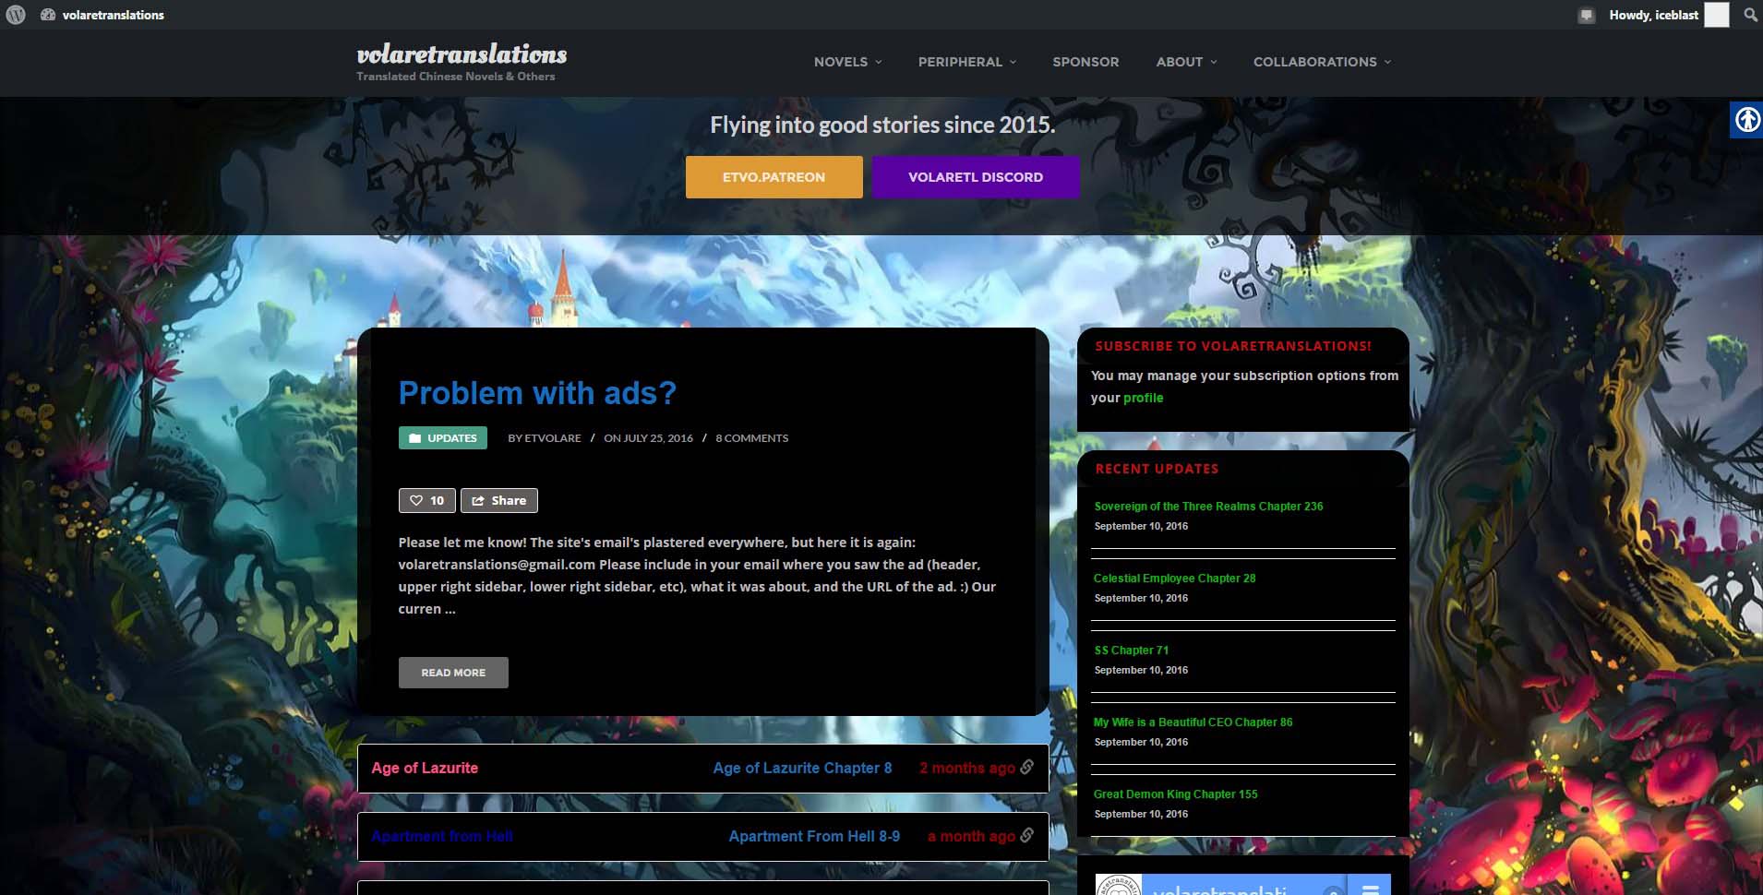Open the Updates category tag

click(443, 438)
